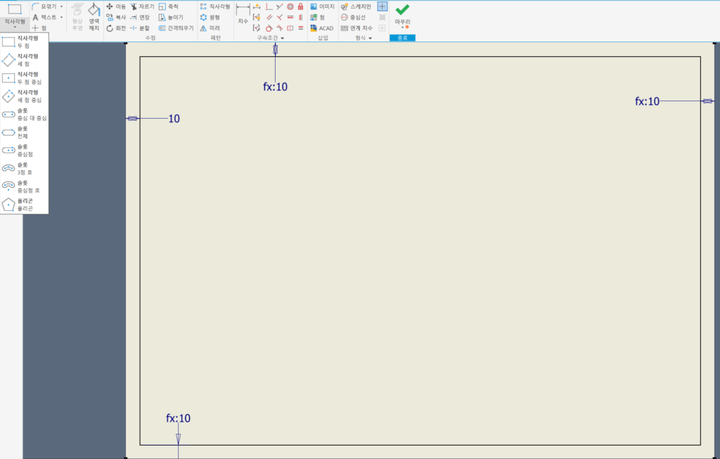Viewport: 720px width, 459px height.
Task: Insert an 이미지 image
Action: (322, 6)
